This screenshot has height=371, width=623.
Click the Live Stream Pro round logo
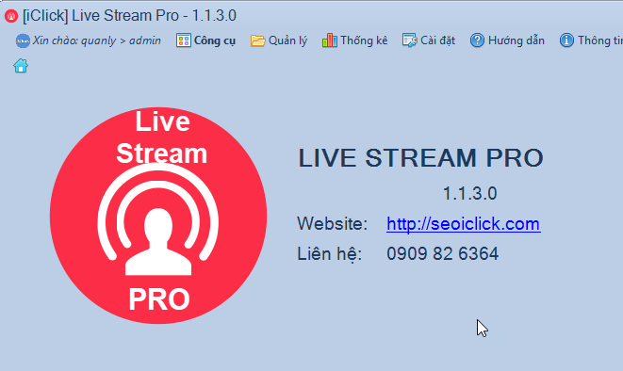tap(158, 216)
